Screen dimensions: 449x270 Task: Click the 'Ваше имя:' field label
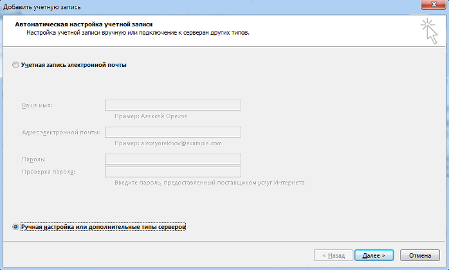pyautogui.click(x=37, y=105)
